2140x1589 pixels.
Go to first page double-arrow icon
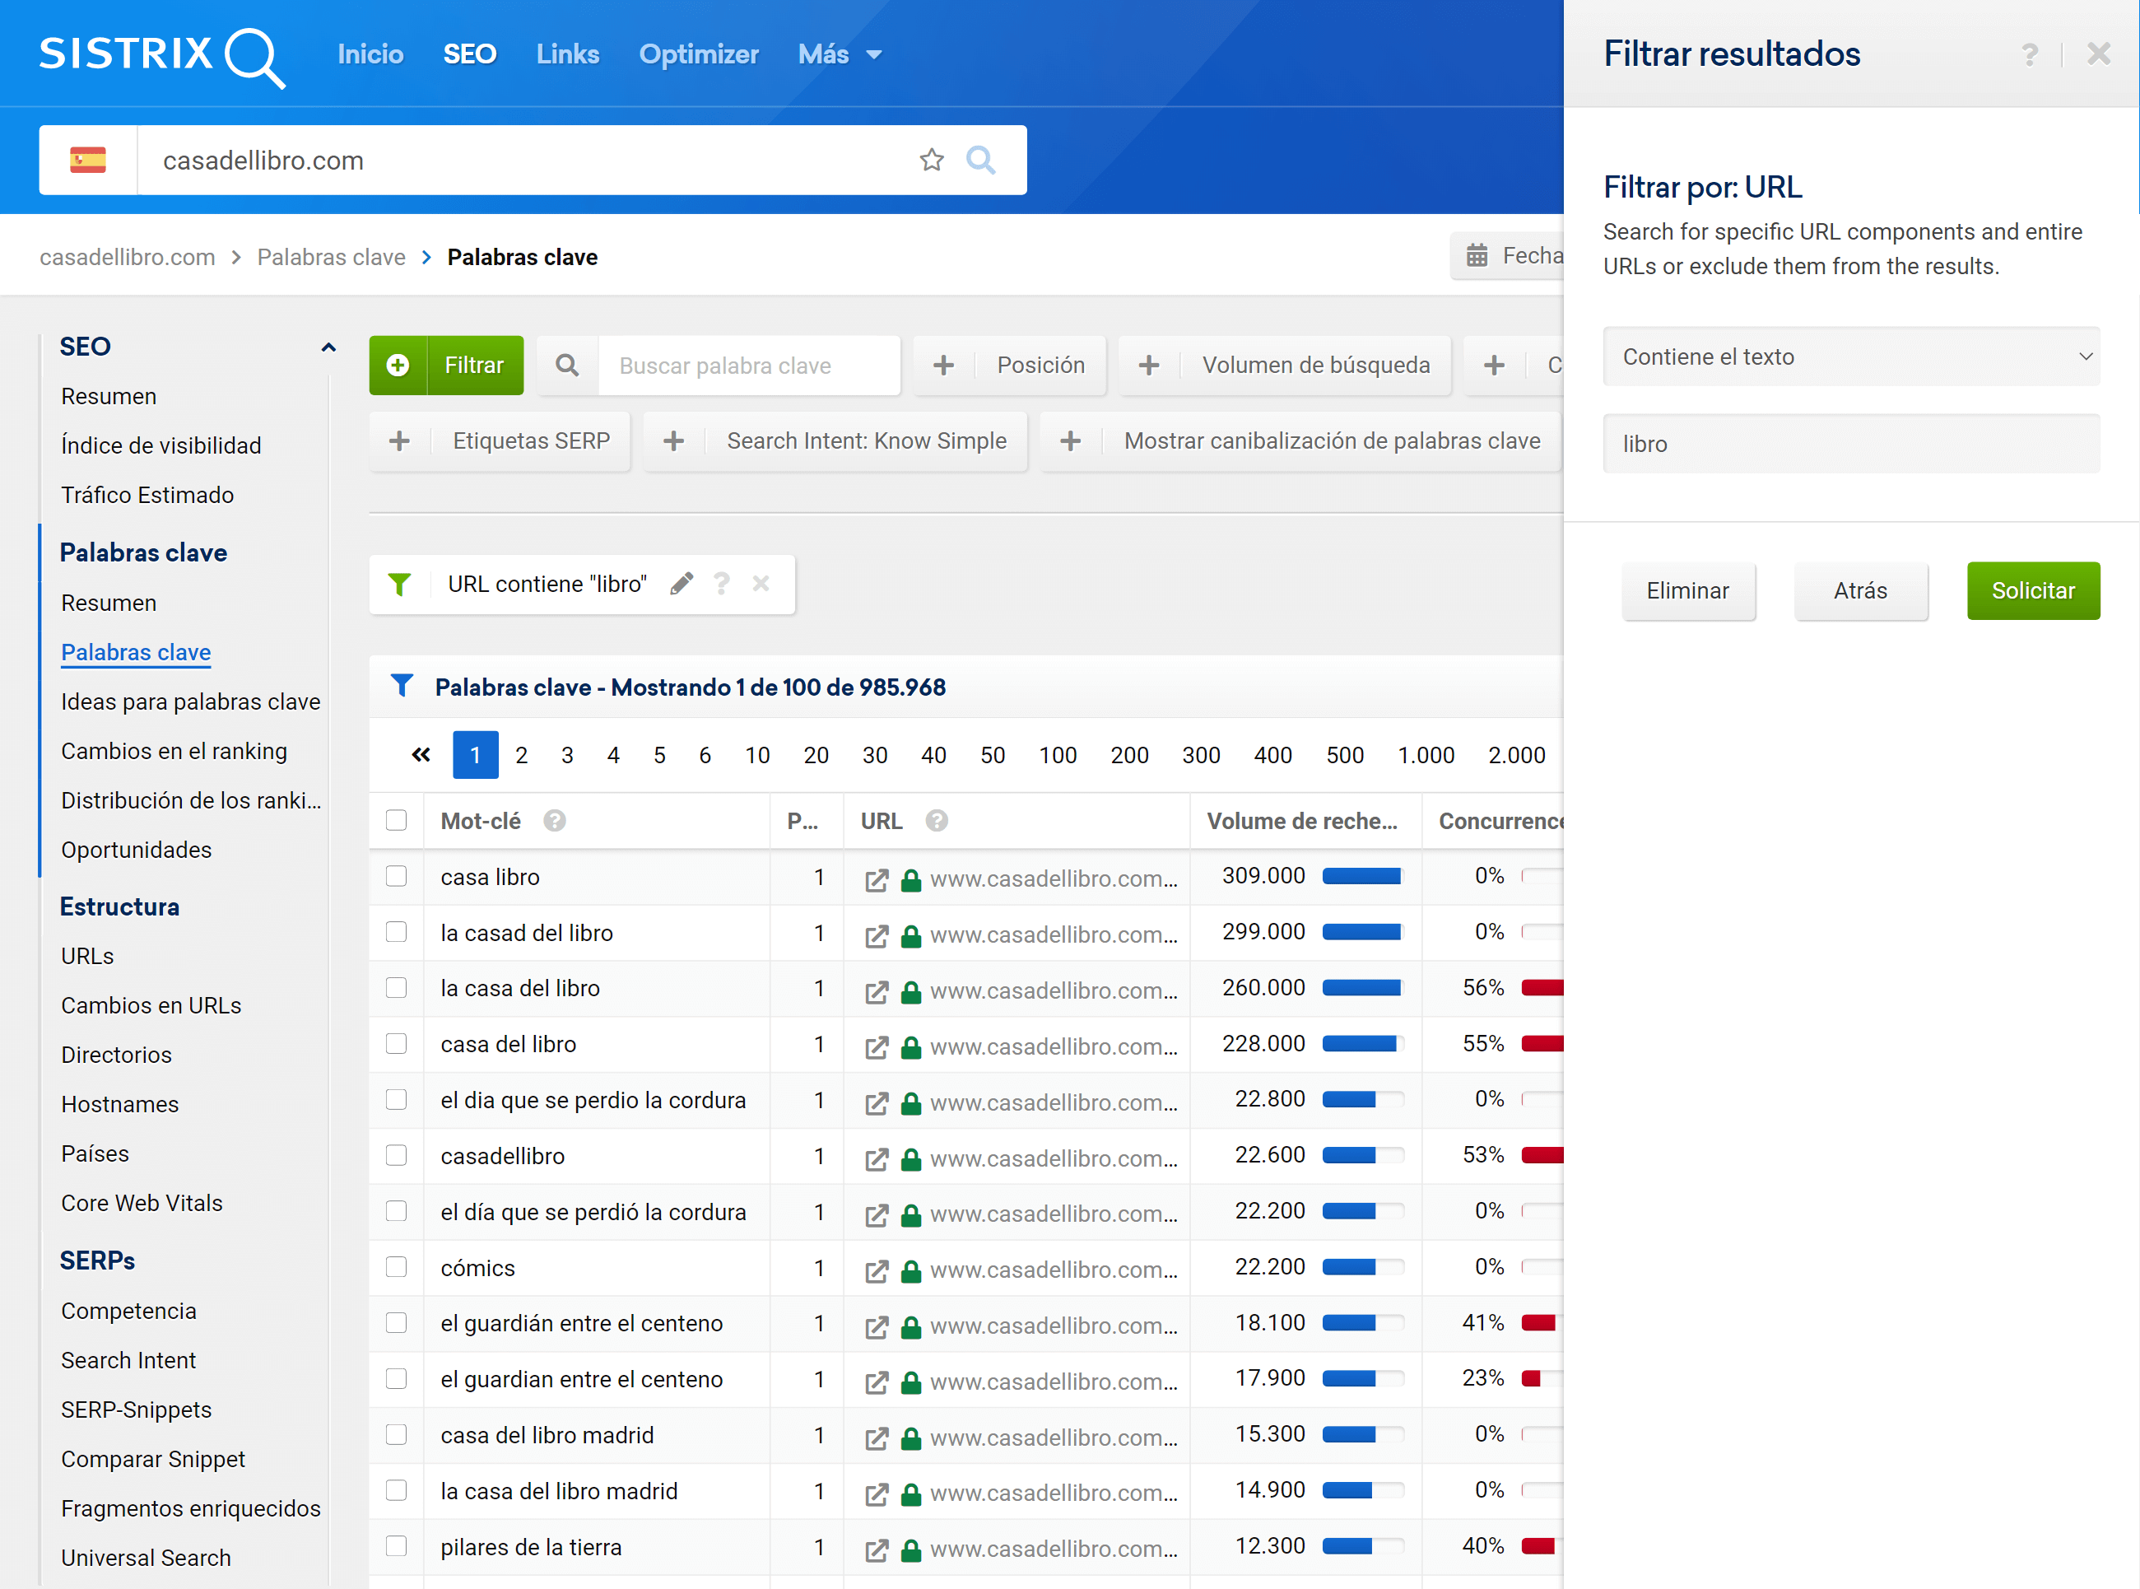click(x=420, y=755)
